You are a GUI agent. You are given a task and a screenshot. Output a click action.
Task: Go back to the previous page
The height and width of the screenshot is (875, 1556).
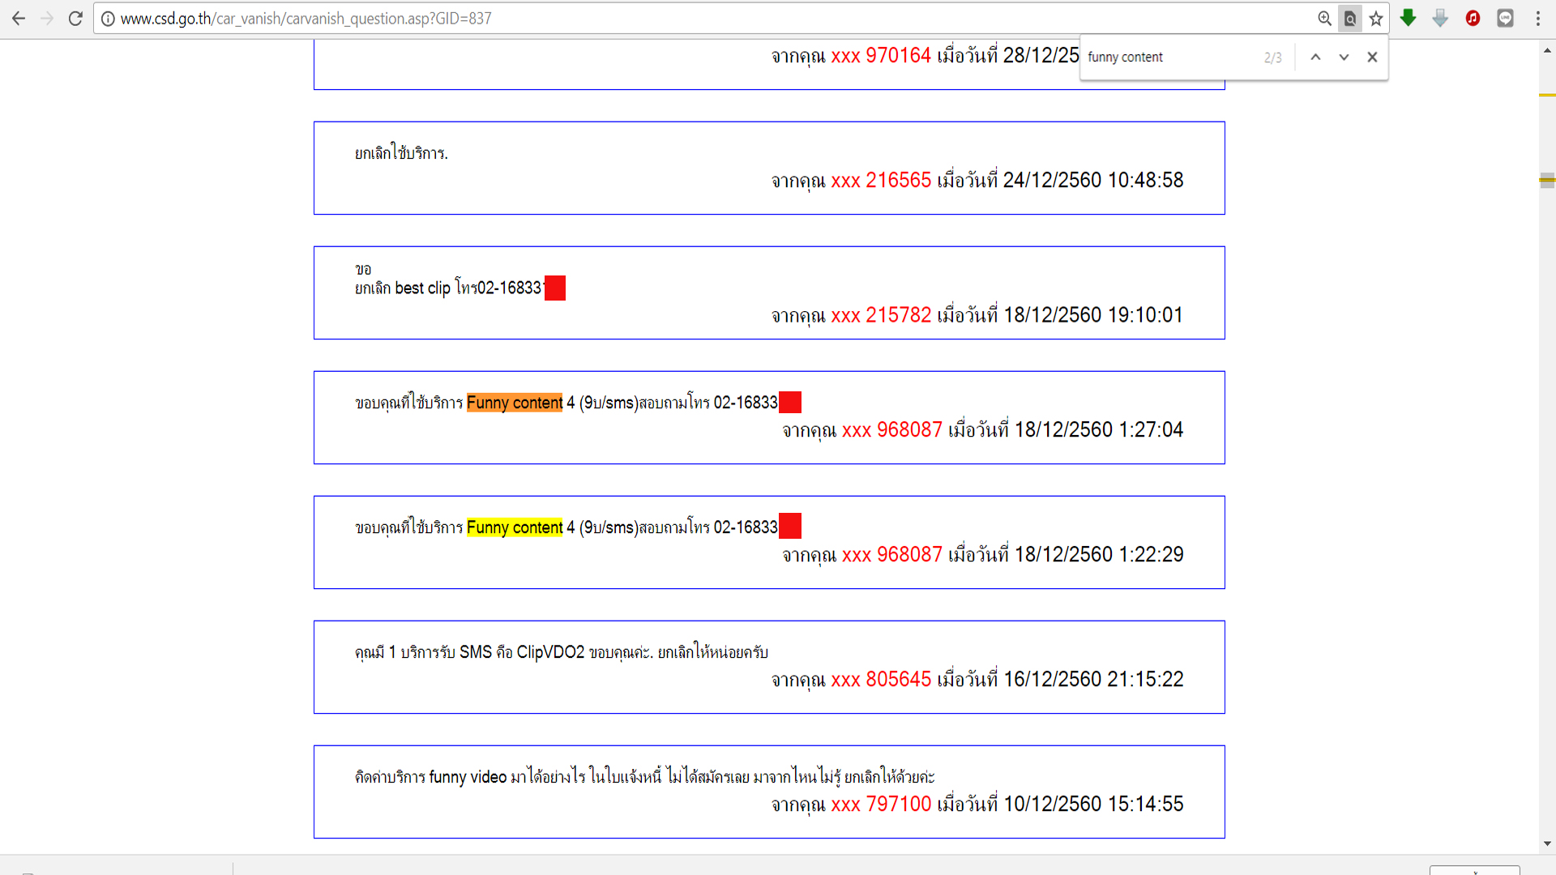click(x=19, y=19)
